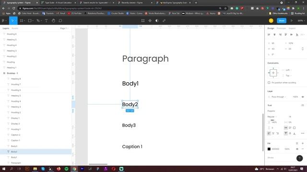Add a new fill with plus icon
Viewport: 307px width, 172px height.
[303, 143]
